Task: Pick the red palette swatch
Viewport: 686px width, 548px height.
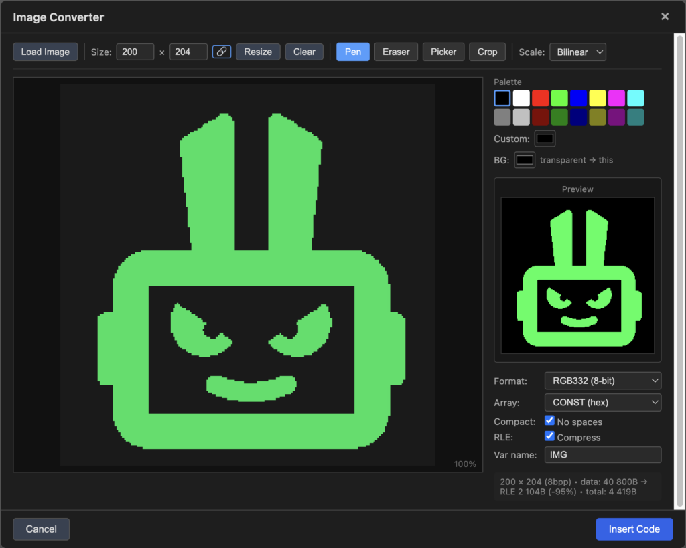Action: click(540, 98)
